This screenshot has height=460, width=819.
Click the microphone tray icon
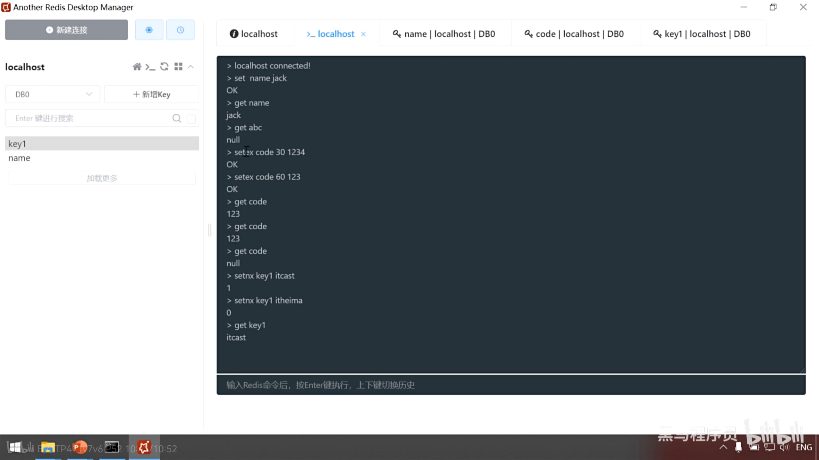tap(738, 448)
